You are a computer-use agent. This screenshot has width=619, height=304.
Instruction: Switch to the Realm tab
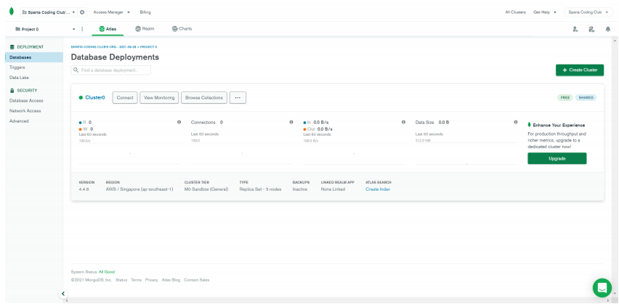[145, 29]
